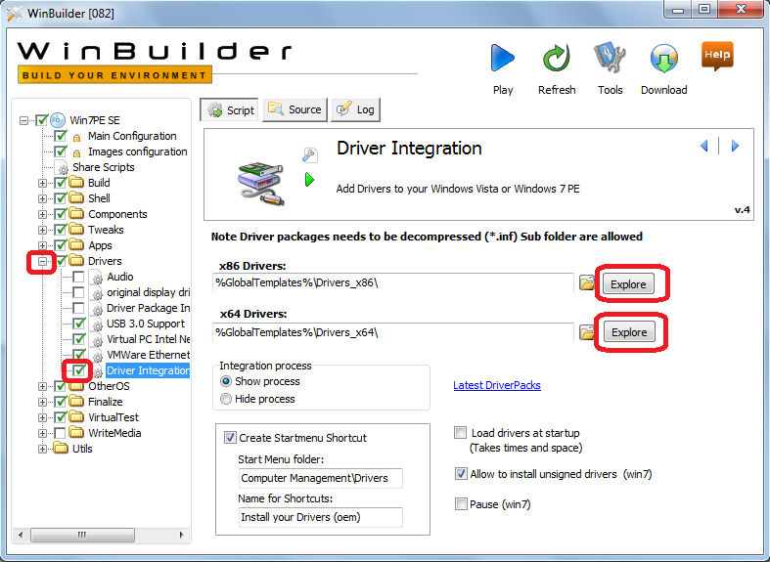Collapse the Win7PE SE root node
Viewport: 770px width, 562px height.
[23, 120]
